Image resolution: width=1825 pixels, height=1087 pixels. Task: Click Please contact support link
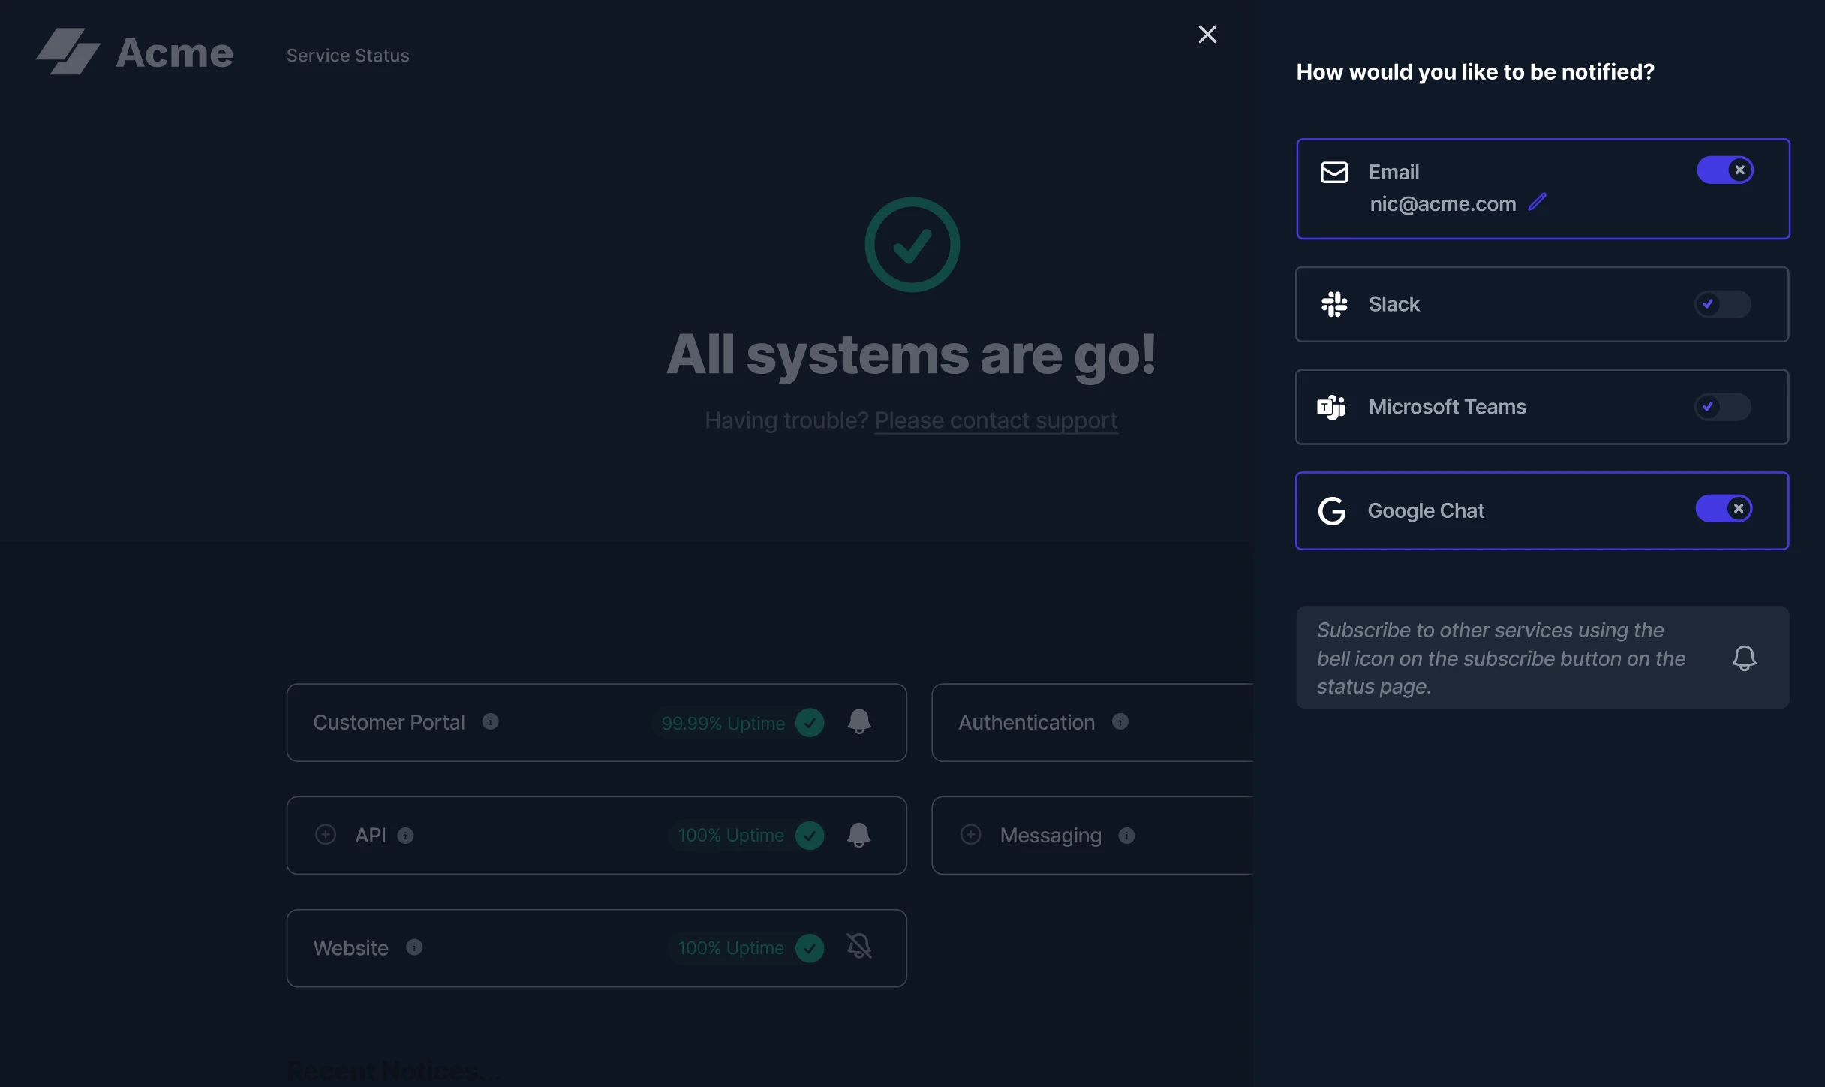point(996,418)
